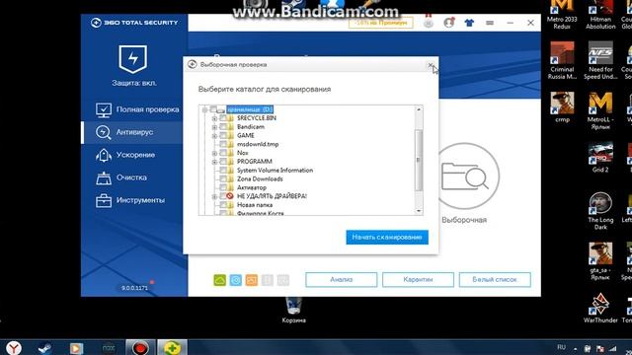
Task: Select the Новая папка folder row
Action: pyautogui.click(x=255, y=205)
